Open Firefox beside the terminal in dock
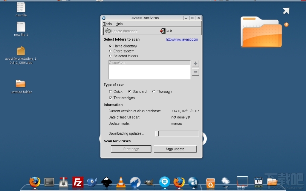The image size is (306, 191). 35,182
